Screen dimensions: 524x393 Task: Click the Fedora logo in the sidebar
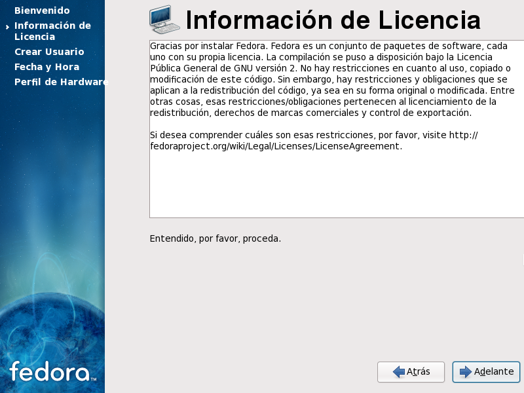(53, 371)
